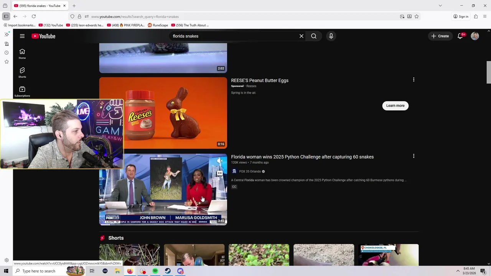
Task: Open the YouTube guide hamburger menu
Action: 22,36
